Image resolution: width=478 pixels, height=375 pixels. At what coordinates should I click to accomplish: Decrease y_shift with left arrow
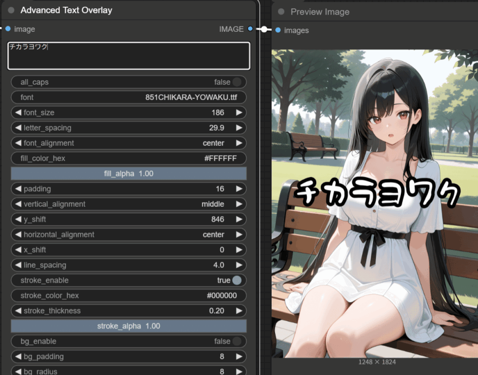[18, 219]
